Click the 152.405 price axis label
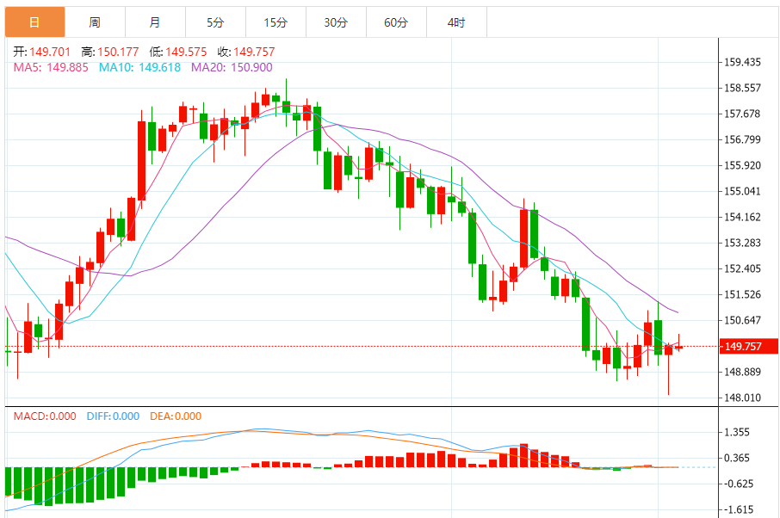Image resolution: width=780 pixels, height=518 pixels. click(742, 269)
